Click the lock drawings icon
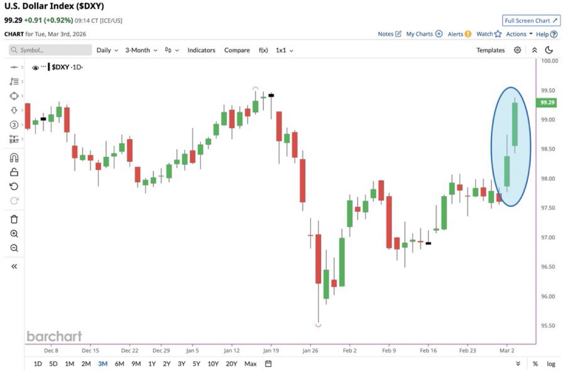565x375 pixels. pyautogui.click(x=14, y=172)
